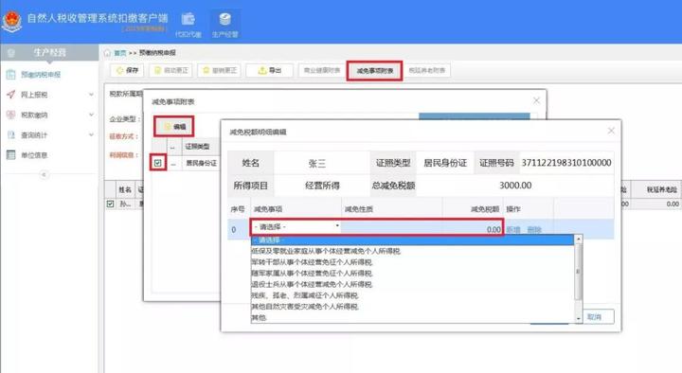
Task: Select the 其他 option in list
Action: 260,318
